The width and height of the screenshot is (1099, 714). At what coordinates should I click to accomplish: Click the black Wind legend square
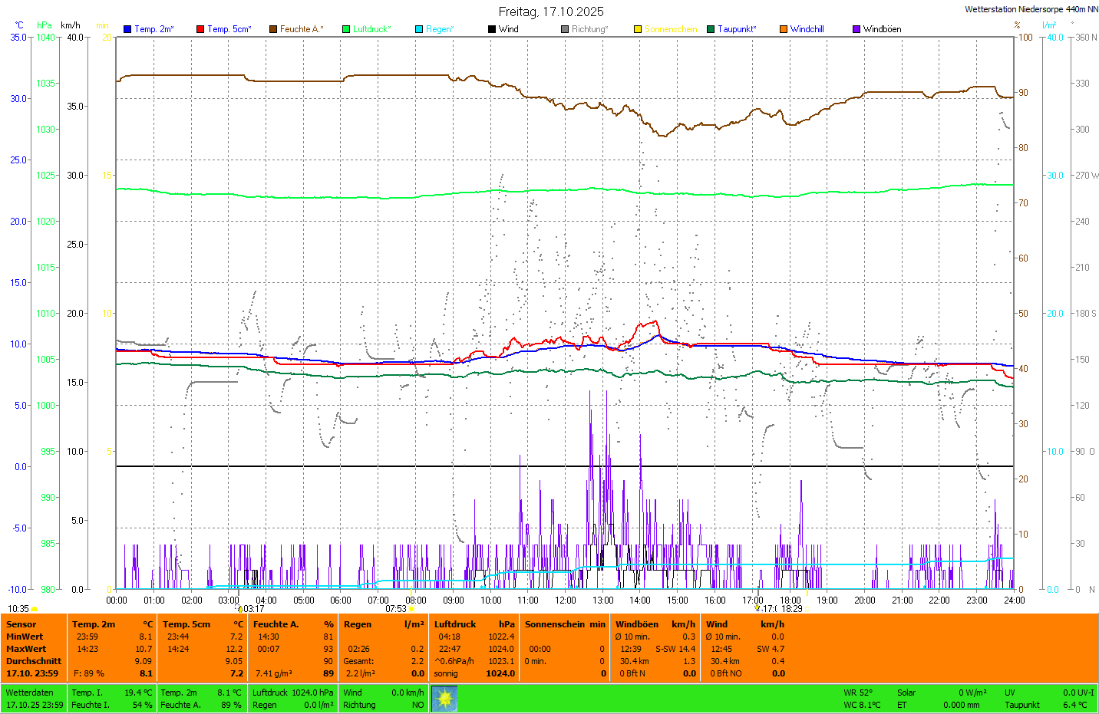click(492, 29)
